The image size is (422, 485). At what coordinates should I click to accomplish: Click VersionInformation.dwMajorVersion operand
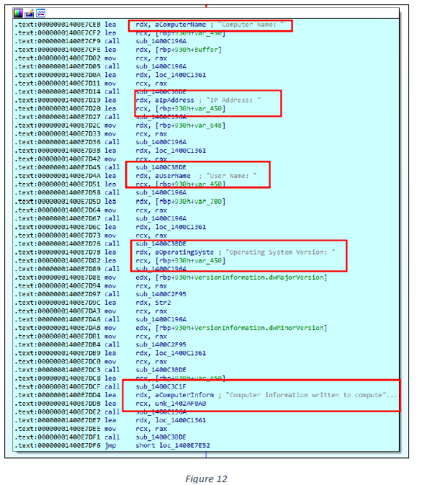[241, 277]
